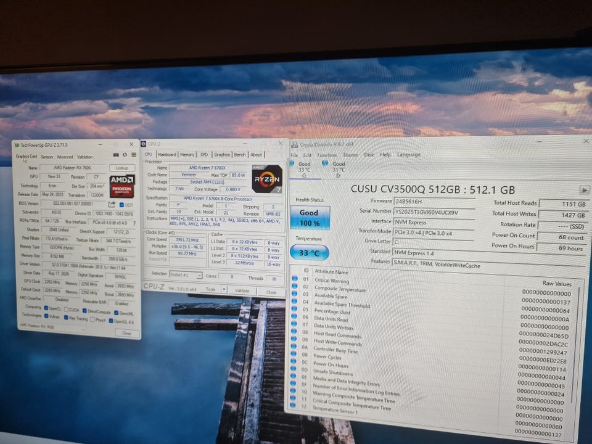This screenshot has width=592, height=444.
Task: Click the CPU-Z title bar app icon
Action: [x=144, y=144]
